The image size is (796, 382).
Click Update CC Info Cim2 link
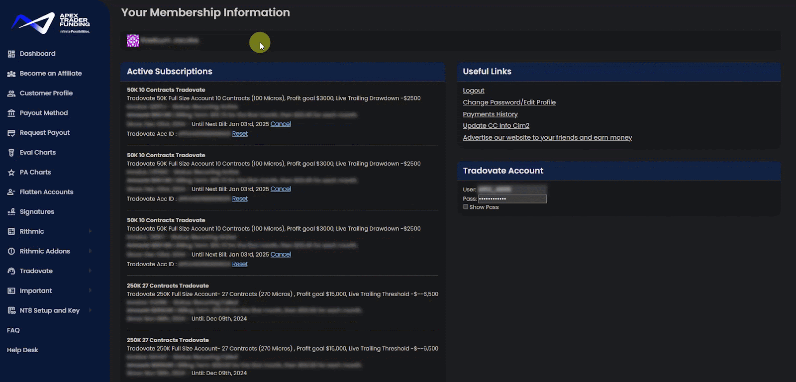coord(496,126)
